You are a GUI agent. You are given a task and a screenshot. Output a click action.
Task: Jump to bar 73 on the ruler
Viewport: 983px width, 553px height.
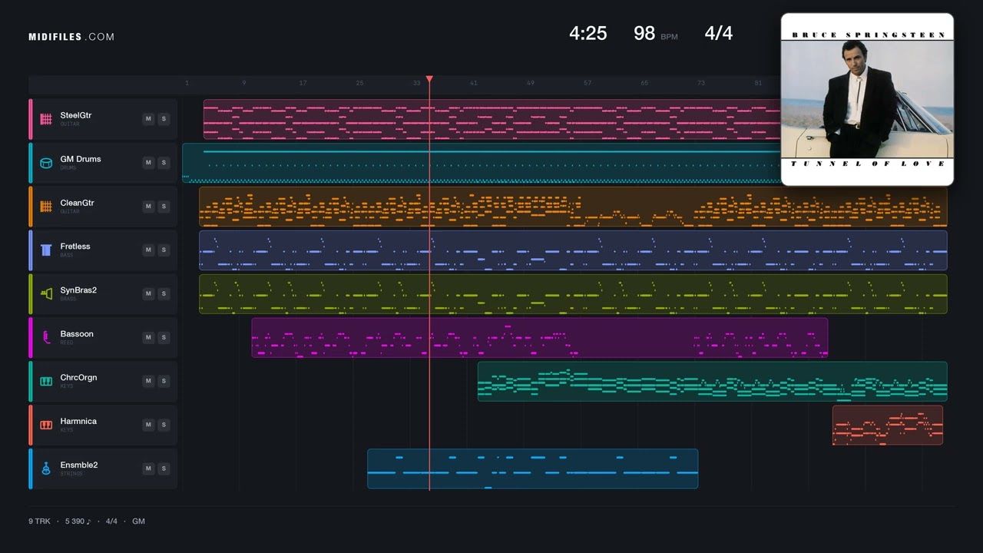[x=700, y=83]
